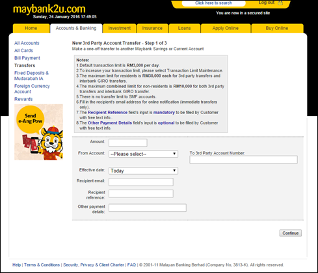Open Security, Privacy & Client Charter
Image resolution: width=318 pixels, height=273 pixels.
(x=94, y=265)
